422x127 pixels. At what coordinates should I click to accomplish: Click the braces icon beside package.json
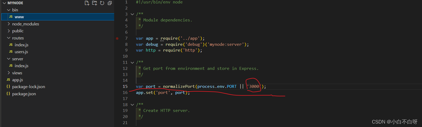coord(8,94)
